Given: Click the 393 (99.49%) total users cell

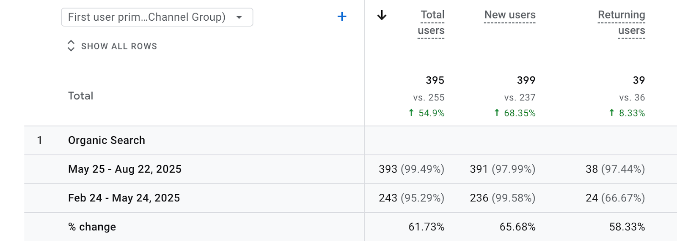Looking at the screenshot, I should (x=411, y=169).
